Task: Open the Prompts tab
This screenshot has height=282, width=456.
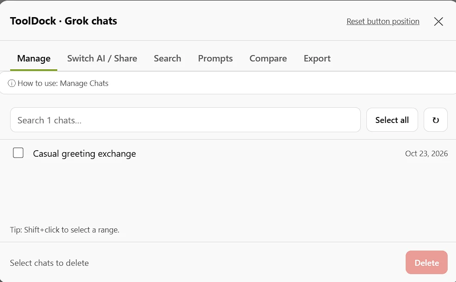Action: 215,59
